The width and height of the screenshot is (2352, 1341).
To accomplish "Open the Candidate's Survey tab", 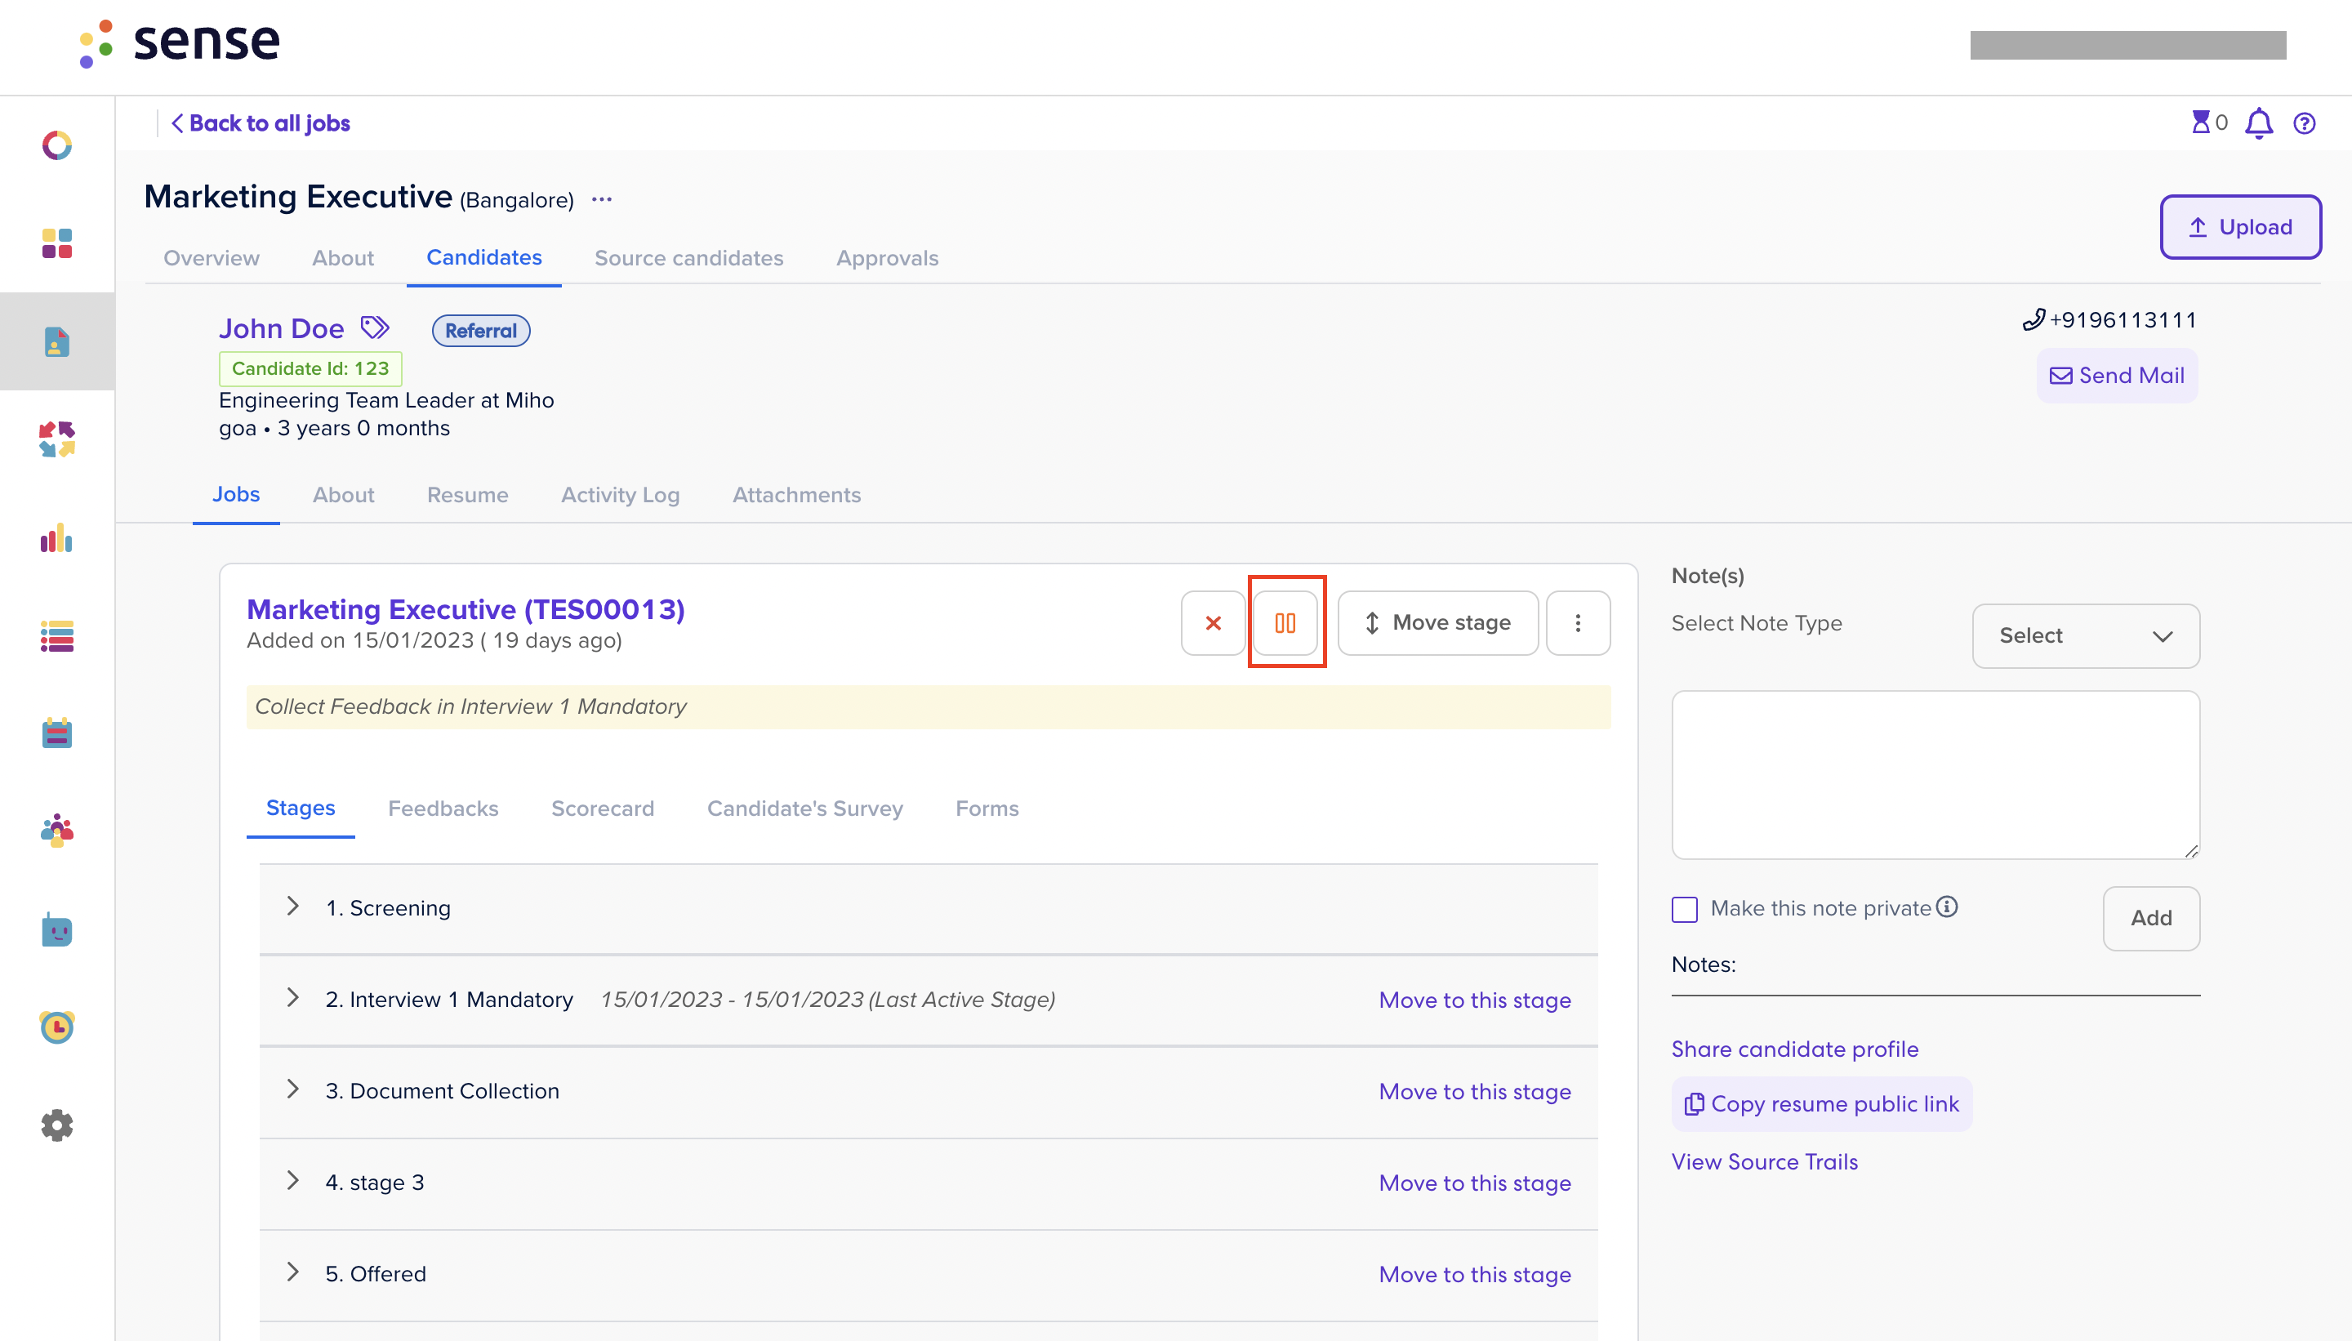I will coord(805,809).
